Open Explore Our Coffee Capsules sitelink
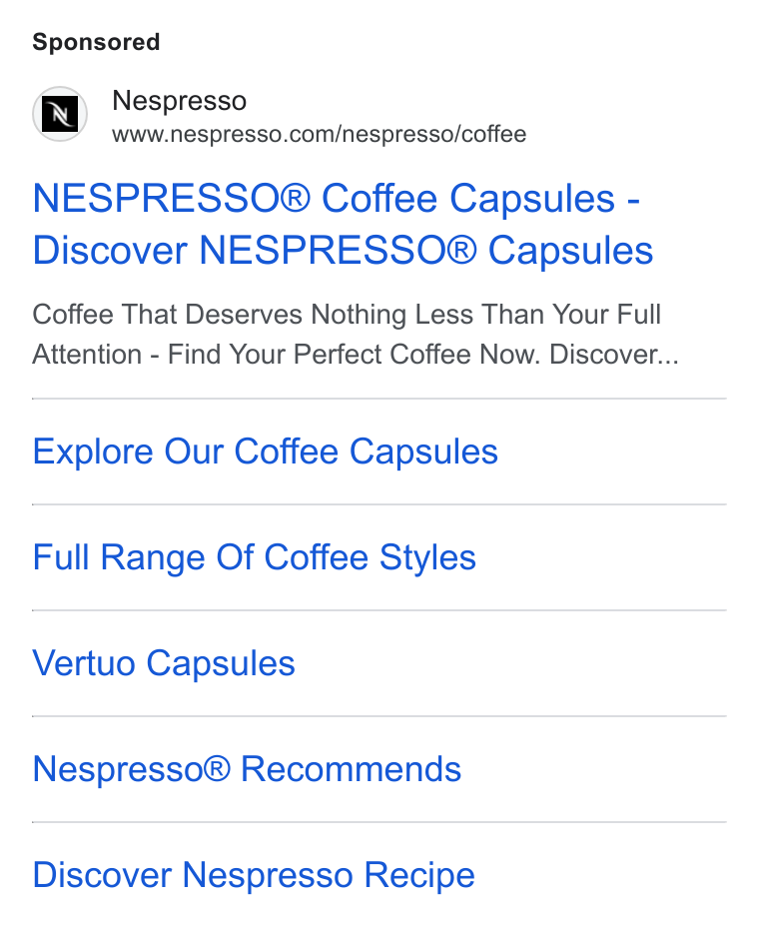Viewport: 759px width, 927px height. pyautogui.click(x=265, y=452)
